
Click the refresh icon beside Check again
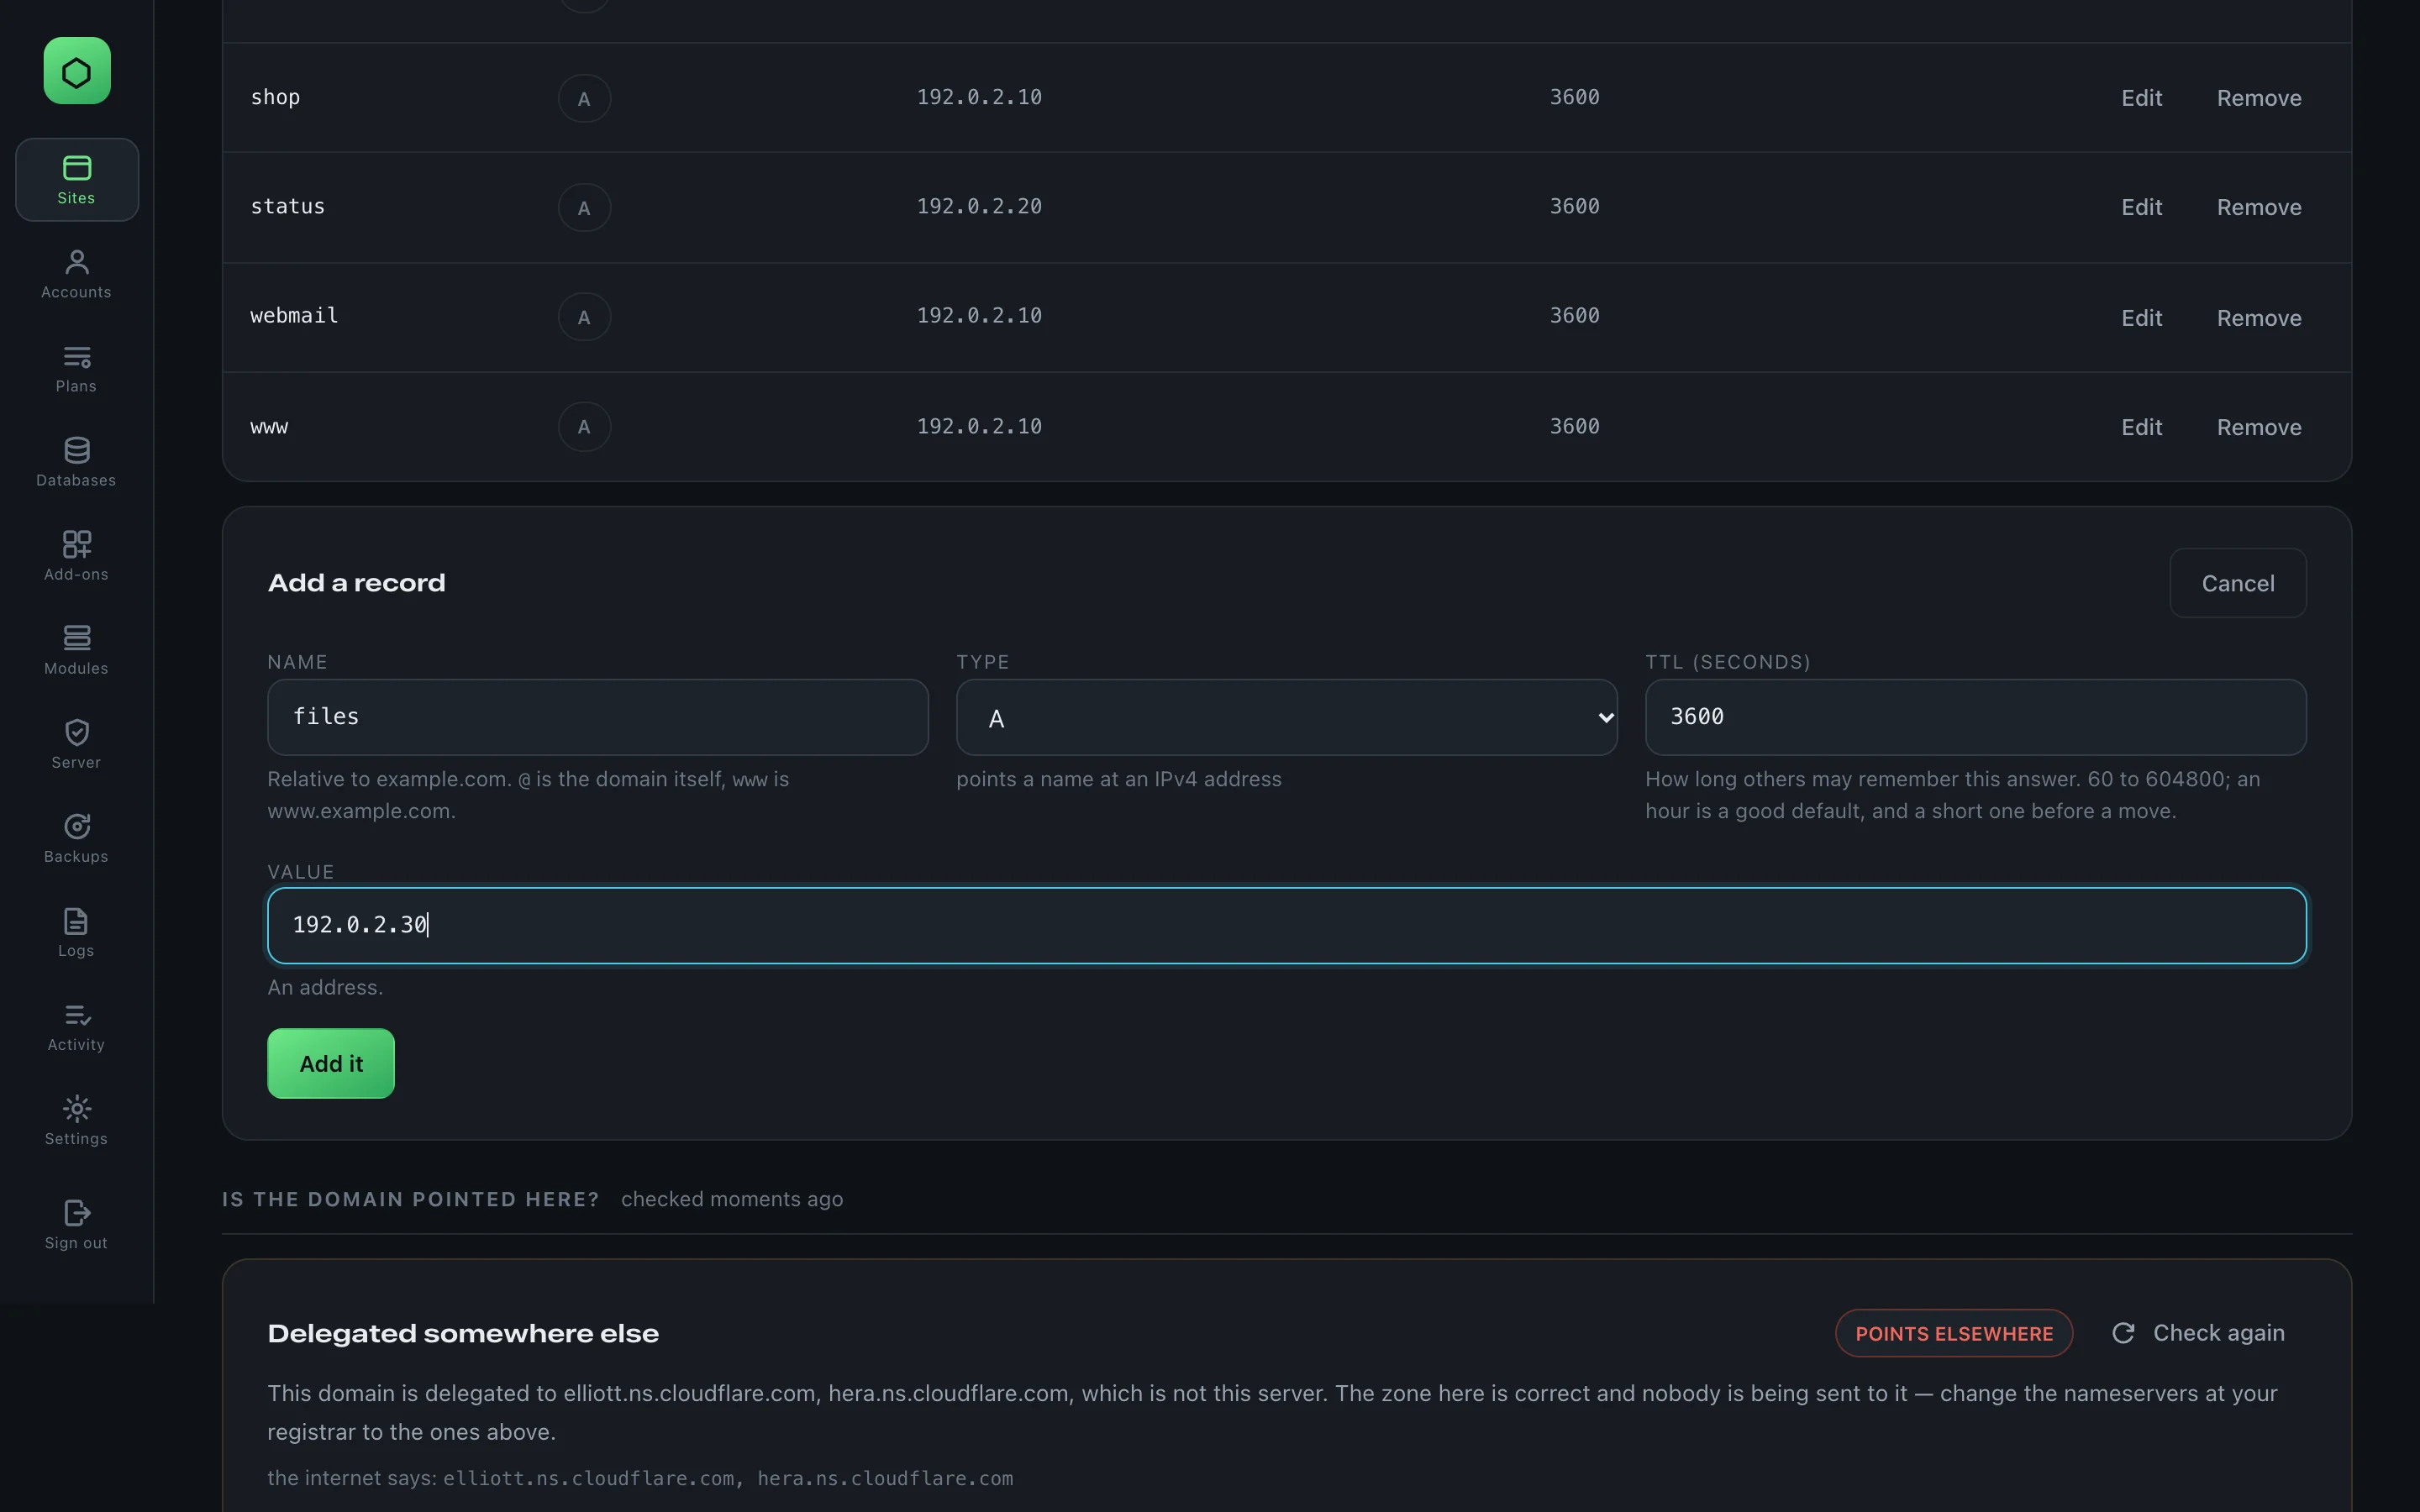2123,1333
